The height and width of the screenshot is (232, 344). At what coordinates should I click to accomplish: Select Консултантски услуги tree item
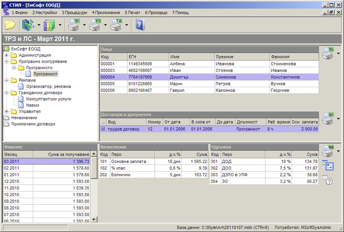pyautogui.click(x=49, y=99)
